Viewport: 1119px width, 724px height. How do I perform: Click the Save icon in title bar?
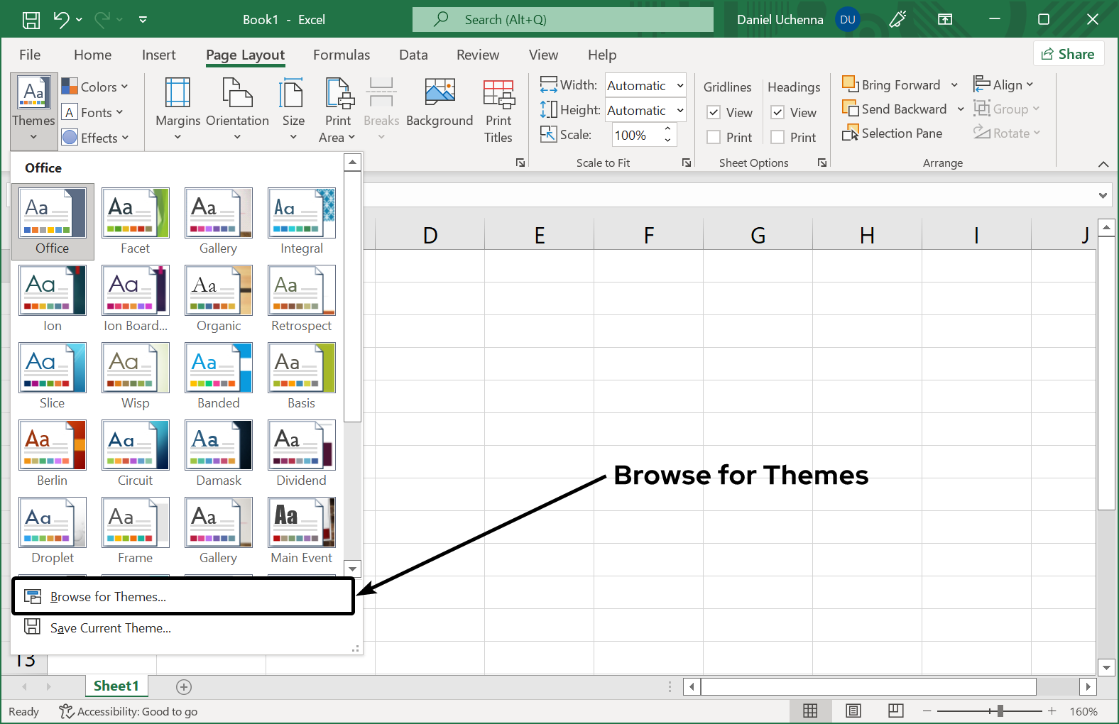tap(31, 20)
